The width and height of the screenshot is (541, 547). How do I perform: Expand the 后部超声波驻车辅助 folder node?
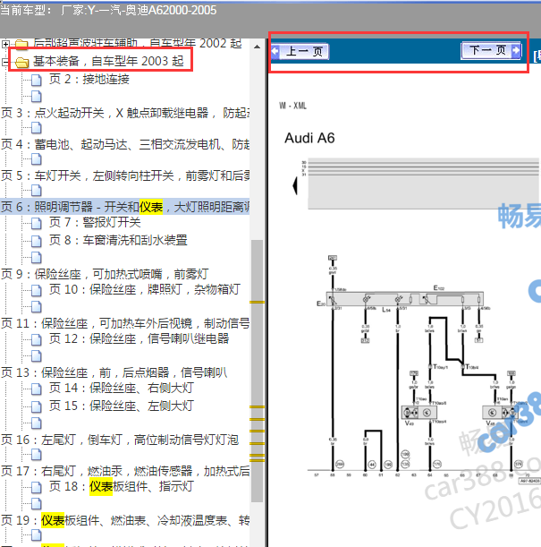click(5, 44)
